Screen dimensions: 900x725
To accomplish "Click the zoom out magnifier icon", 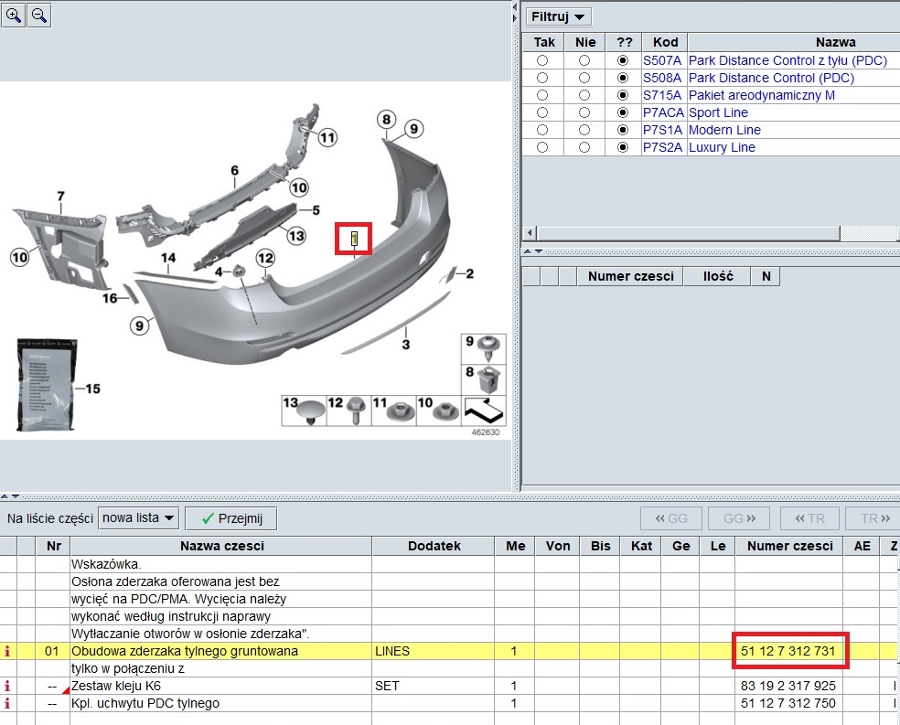I will coord(38,16).
